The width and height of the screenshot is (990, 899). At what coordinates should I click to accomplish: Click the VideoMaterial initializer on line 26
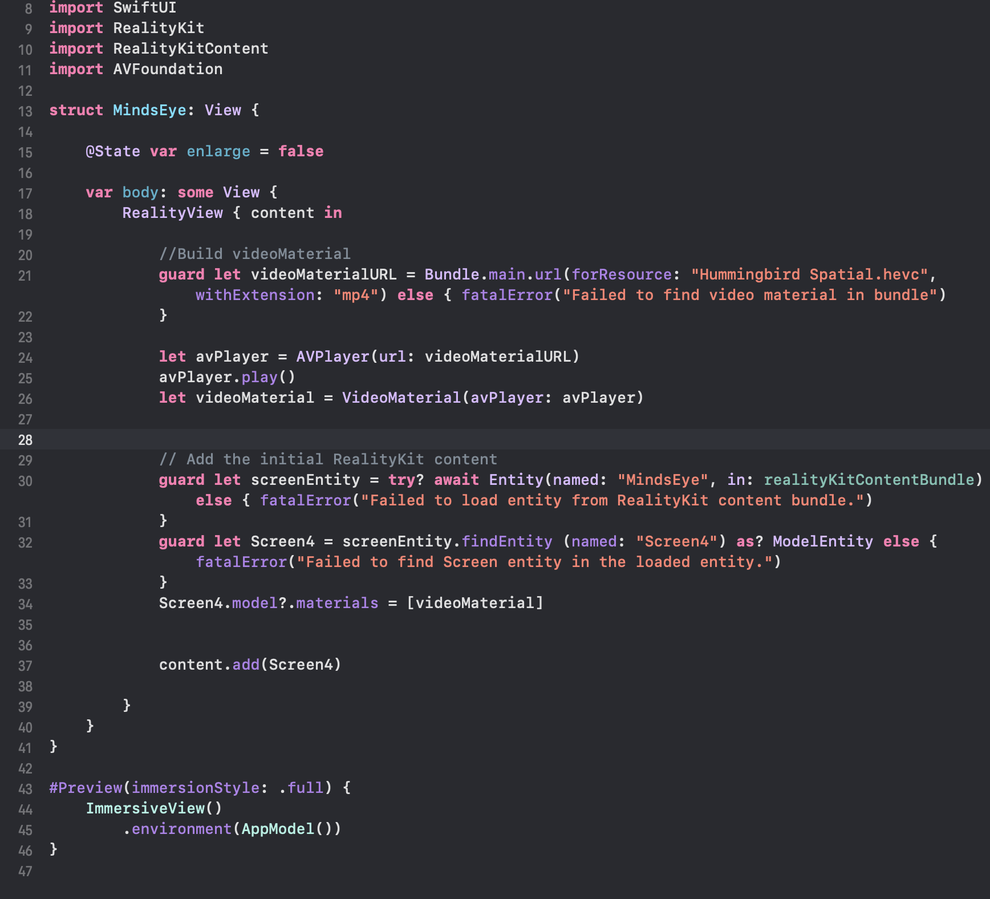click(x=401, y=398)
